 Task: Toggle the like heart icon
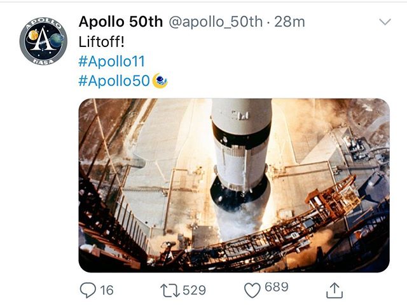pyautogui.click(x=252, y=290)
